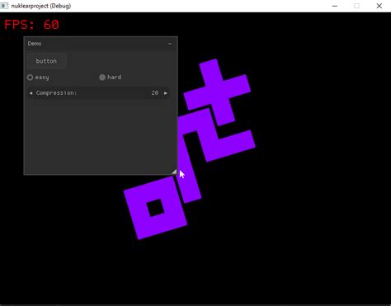Collapse the Demo panel with minus icon
This screenshot has width=391, height=306.
pos(170,44)
